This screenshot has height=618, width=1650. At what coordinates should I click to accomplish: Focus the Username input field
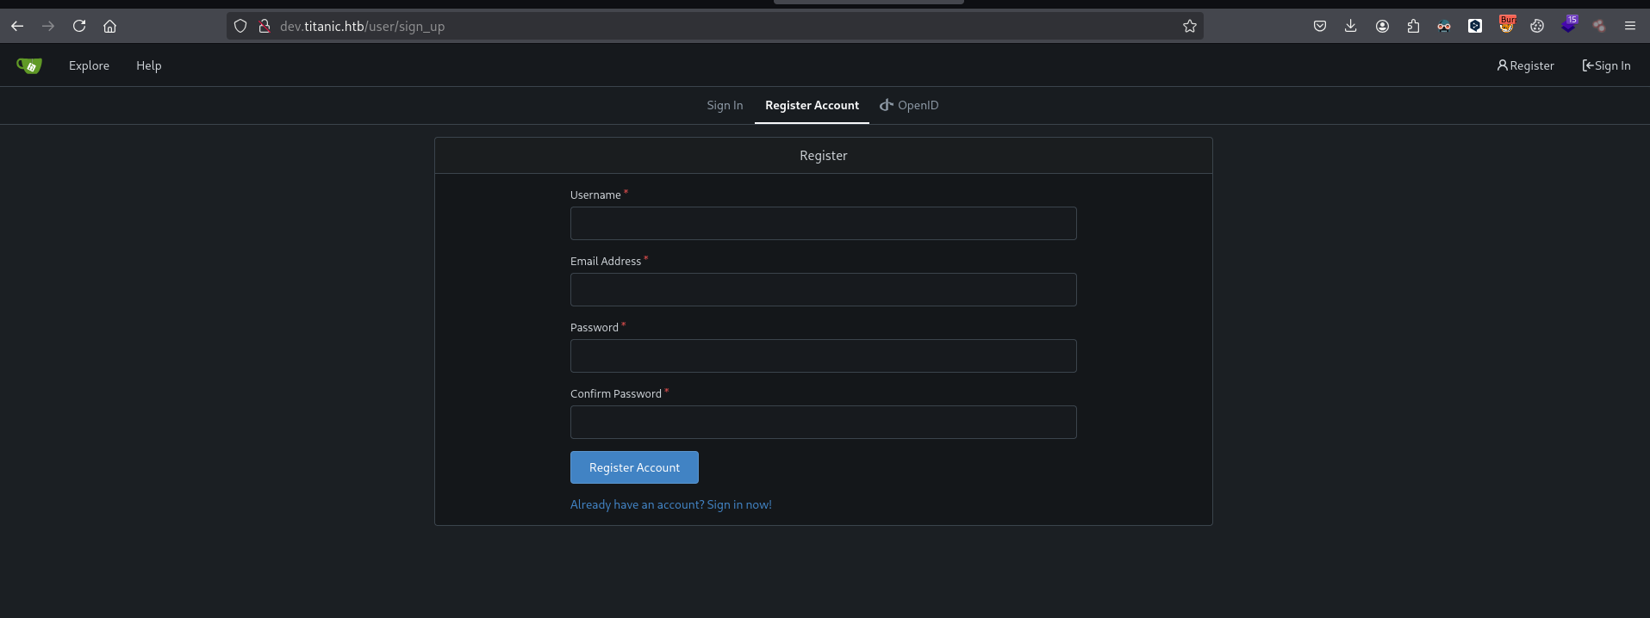(823, 223)
